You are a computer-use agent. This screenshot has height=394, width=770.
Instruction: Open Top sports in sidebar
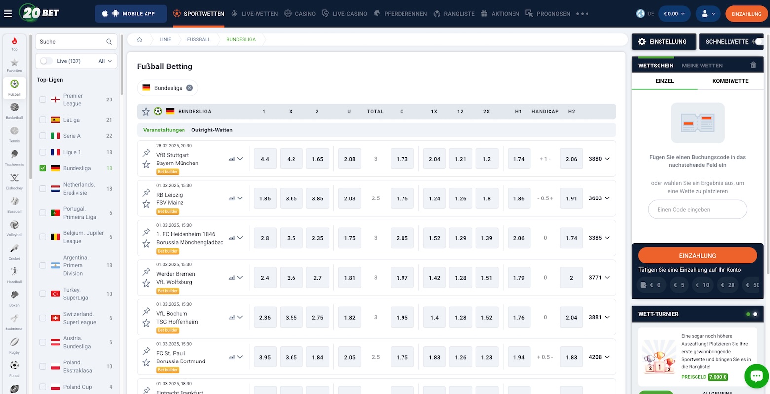(x=14, y=43)
